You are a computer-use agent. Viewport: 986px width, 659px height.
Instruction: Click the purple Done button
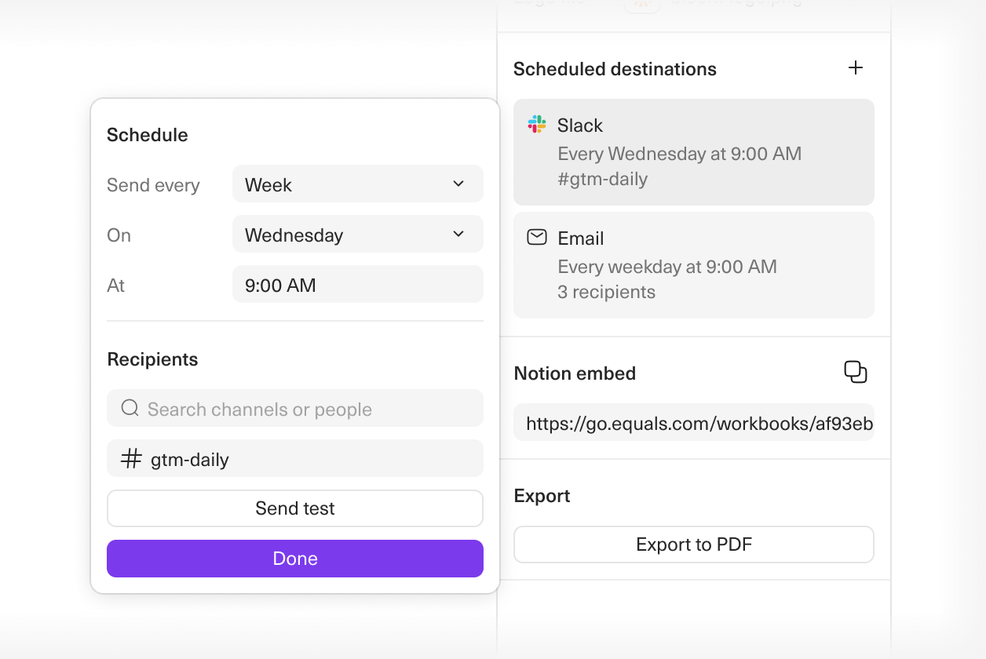[294, 559]
